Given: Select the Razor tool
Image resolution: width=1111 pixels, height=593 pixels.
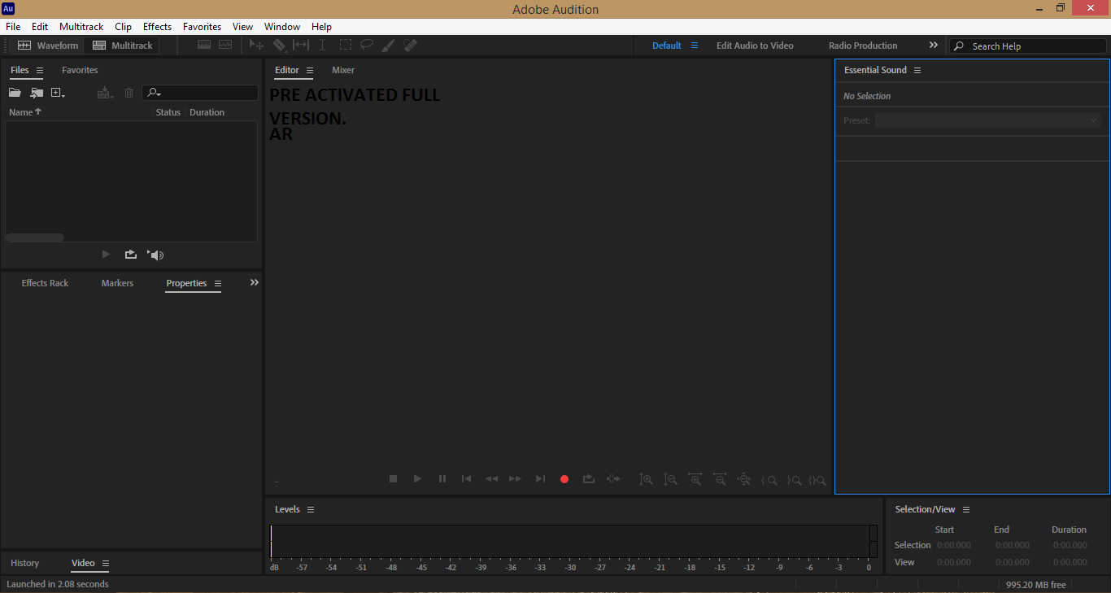Looking at the screenshot, I should click(x=280, y=46).
